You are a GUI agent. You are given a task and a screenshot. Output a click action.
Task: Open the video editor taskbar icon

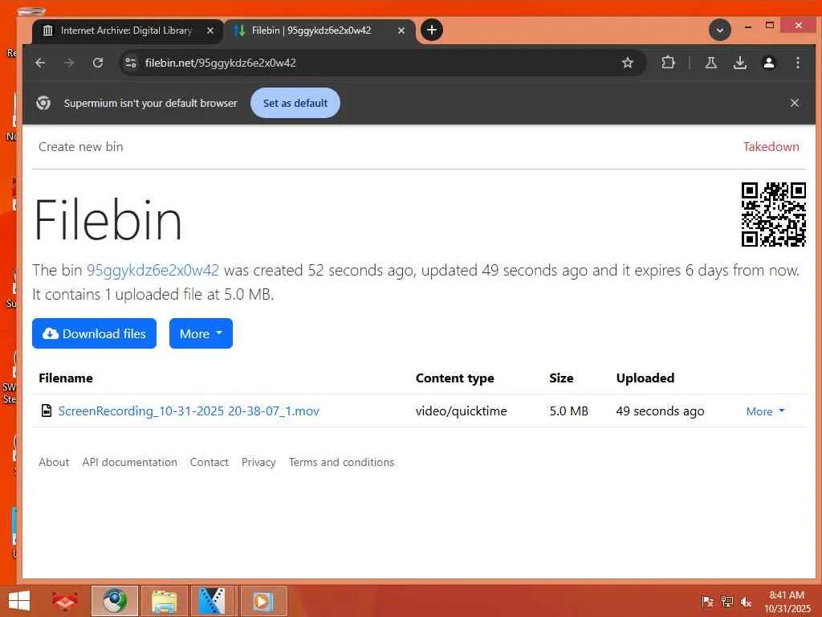coord(213,601)
